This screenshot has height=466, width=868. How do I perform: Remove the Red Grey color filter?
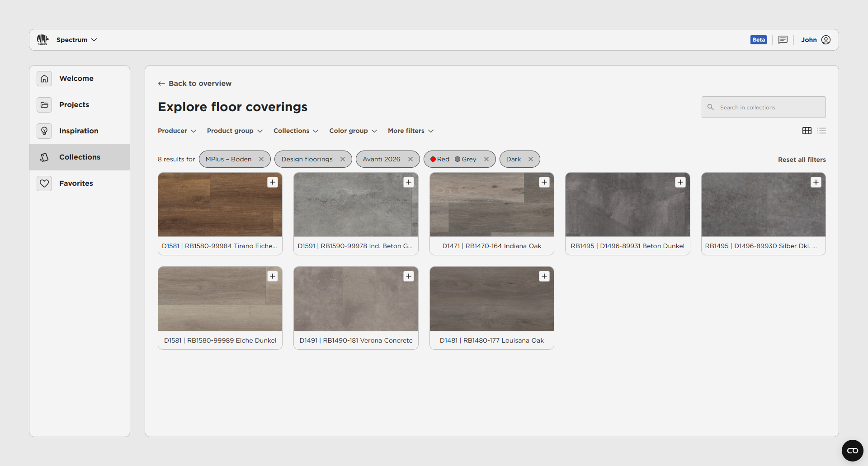coord(486,159)
